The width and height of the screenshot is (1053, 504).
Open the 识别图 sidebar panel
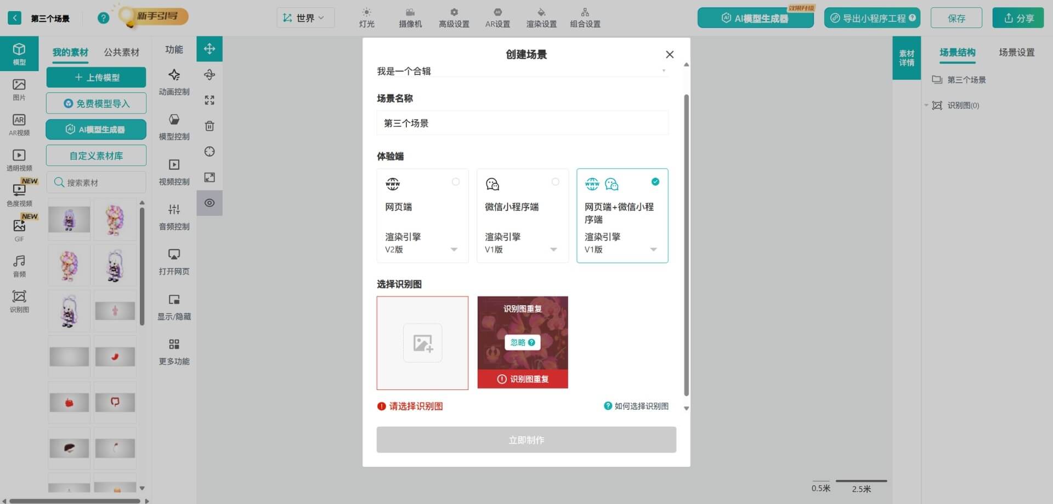pos(19,302)
